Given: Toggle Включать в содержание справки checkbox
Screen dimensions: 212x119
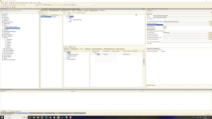Looking at the screenshot, I should point(162,50).
